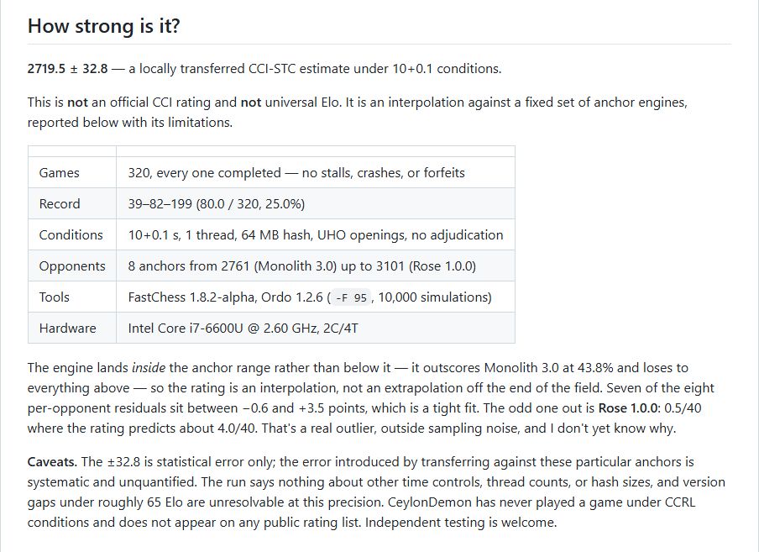Click the empty table header row
The height and width of the screenshot is (552, 759).
coord(271,151)
